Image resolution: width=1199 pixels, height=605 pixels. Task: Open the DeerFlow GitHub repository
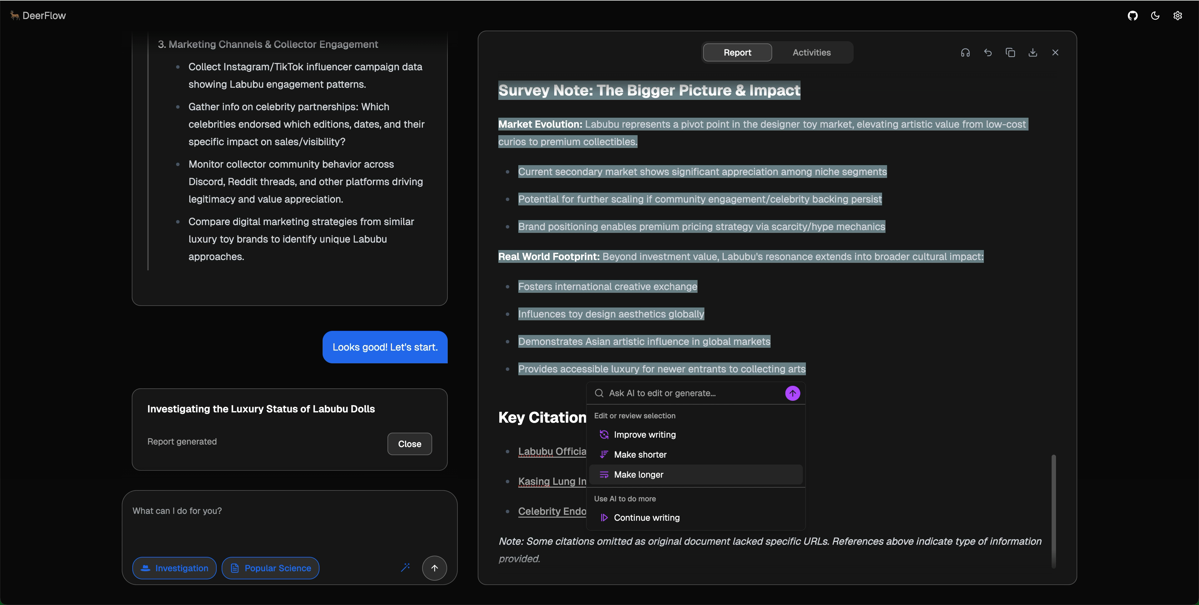1132,15
